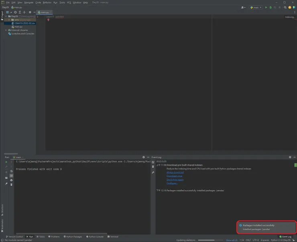Expand External Libraries tree node
The width and height of the screenshot is (297, 242).
click(6, 30)
